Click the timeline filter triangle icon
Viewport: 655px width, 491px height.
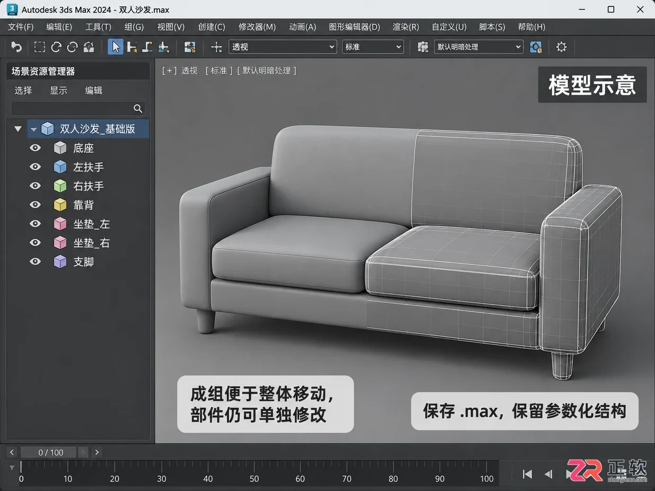click(12, 468)
